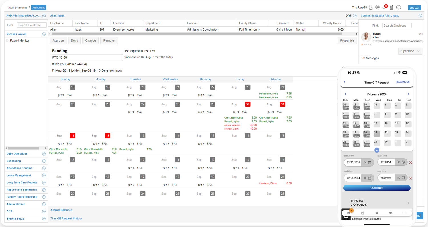Image resolution: width=428 pixels, height=227 pixels.
Task: Tap the home icon in the mobile nav bar
Action: pos(377,213)
